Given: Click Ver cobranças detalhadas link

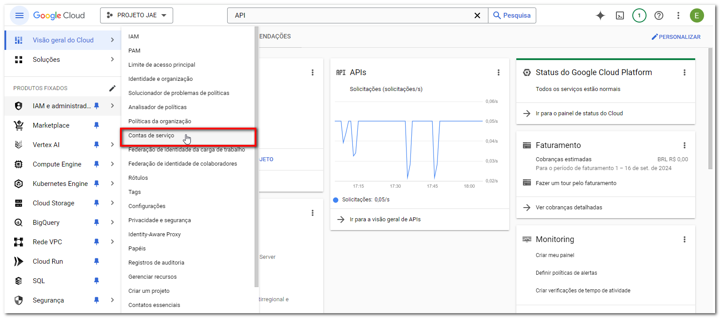Looking at the screenshot, I should 569,208.
